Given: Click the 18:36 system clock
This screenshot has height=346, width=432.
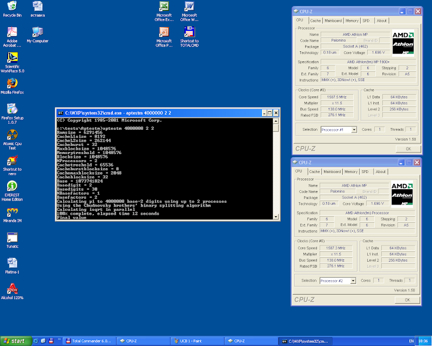Looking at the screenshot, I should pos(423,341).
